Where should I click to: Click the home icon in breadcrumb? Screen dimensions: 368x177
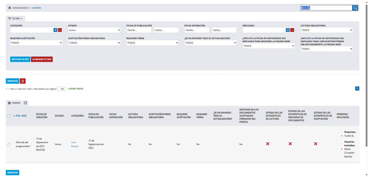(10, 8)
